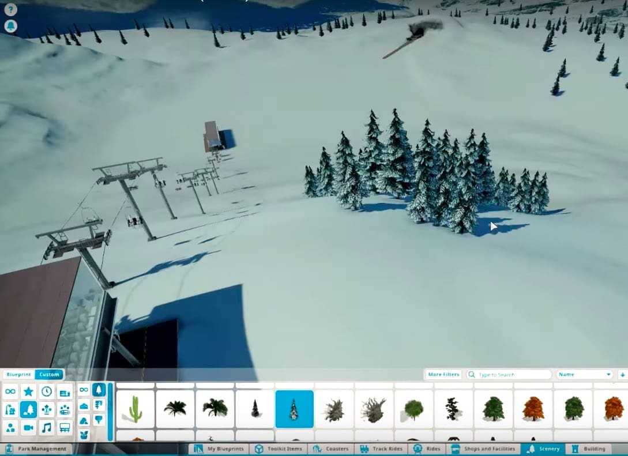Switch to Custom mode
The height and width of the screenshot is (456, 628).
point(49,375)
